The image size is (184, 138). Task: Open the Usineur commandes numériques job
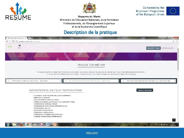tap(48, 117)
